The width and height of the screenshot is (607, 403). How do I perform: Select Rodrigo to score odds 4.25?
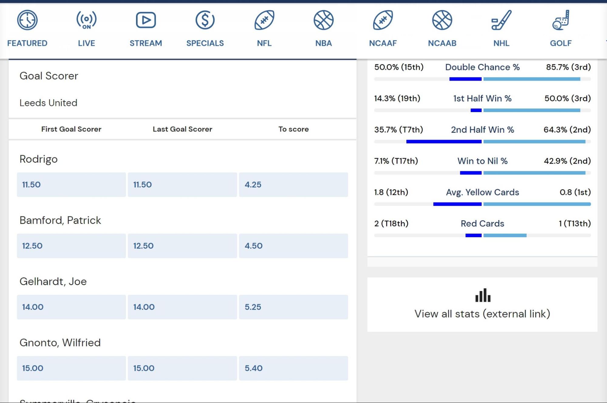click(293, 185)
